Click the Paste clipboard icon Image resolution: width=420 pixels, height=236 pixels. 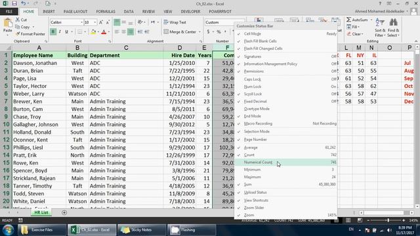[x=7, y=23]
